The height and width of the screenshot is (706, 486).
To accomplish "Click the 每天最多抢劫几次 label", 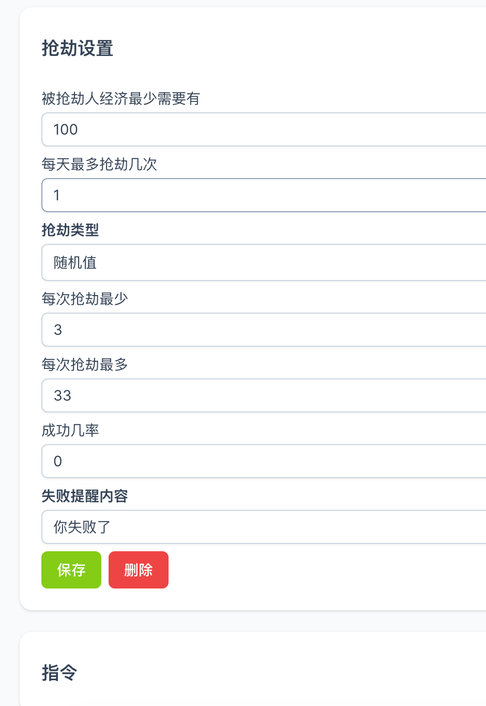I will (x=99, y=164).
